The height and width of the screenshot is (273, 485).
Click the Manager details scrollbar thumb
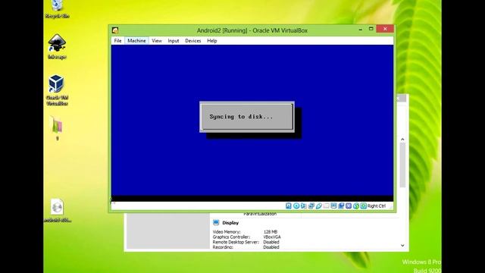point(402,165)
